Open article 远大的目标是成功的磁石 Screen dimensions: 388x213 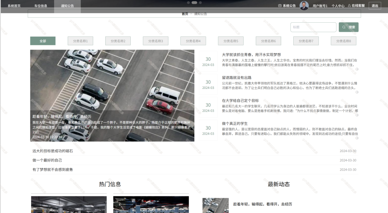52,151
